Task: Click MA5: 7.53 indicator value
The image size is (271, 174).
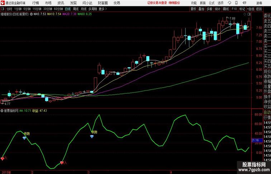Action: coord(40,14)
